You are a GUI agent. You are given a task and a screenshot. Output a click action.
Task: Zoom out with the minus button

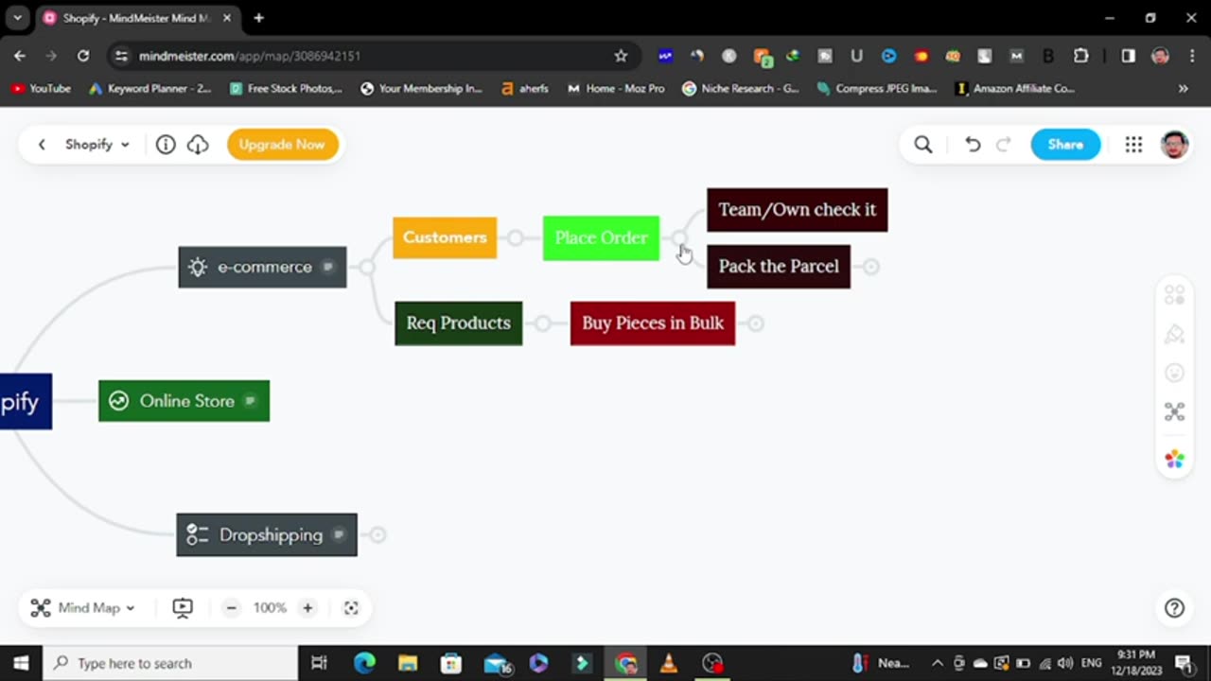point(231,608)
